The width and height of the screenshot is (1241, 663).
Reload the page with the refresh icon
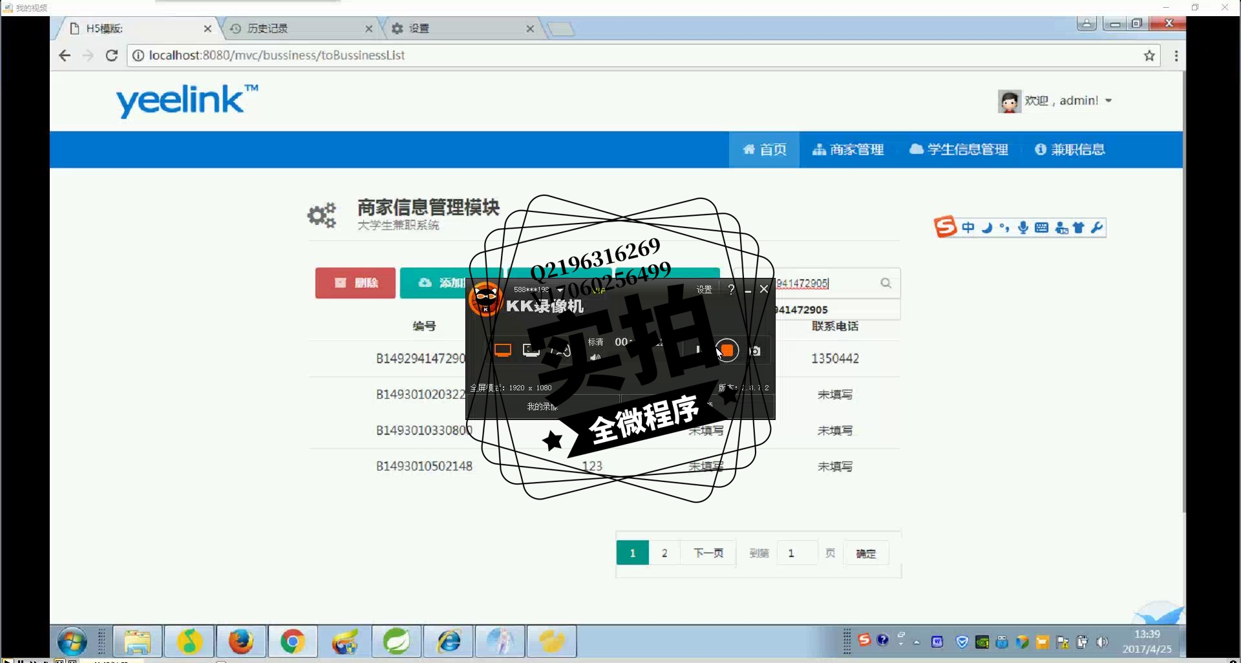(112, 56)
